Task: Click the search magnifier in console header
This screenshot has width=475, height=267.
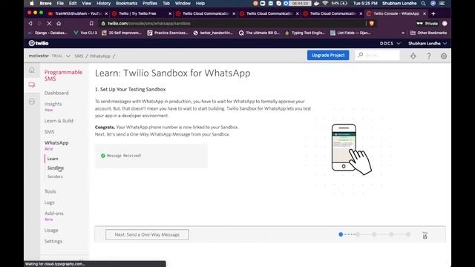Action: coord(360,55)
